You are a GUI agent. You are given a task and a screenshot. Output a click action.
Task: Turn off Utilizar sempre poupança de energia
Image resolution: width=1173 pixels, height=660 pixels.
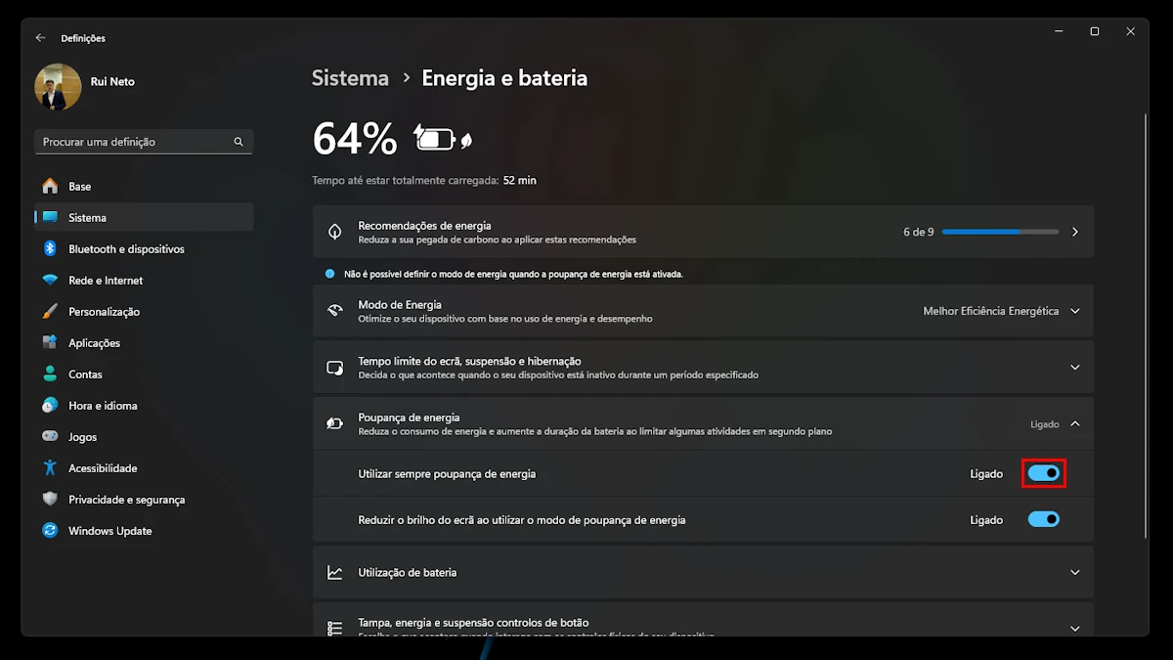(x=1043, y=474)
